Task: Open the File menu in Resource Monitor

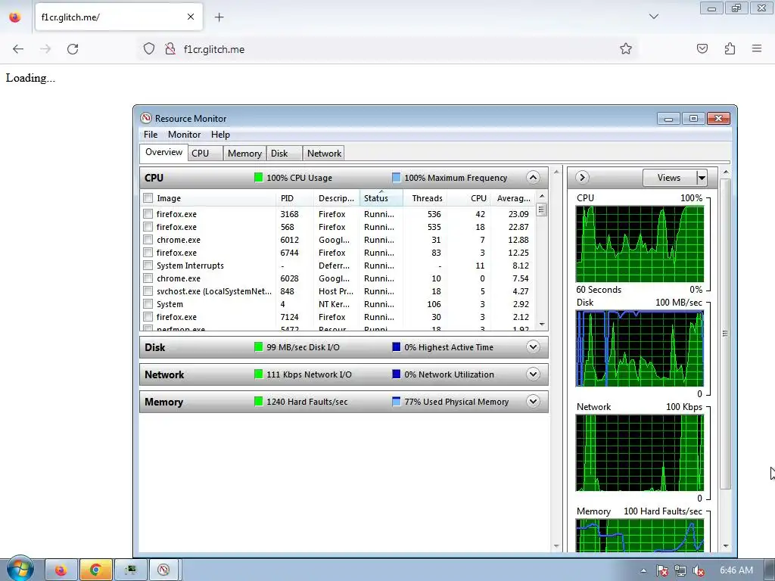Action: [x=151, y=135]
